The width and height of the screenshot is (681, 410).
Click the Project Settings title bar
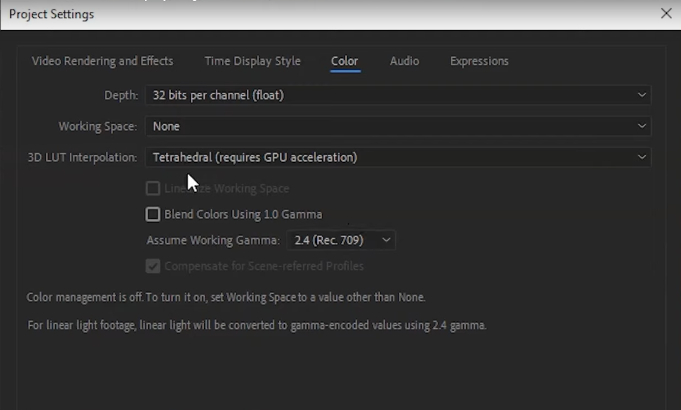pyautogui.click(x=291, y=14)
